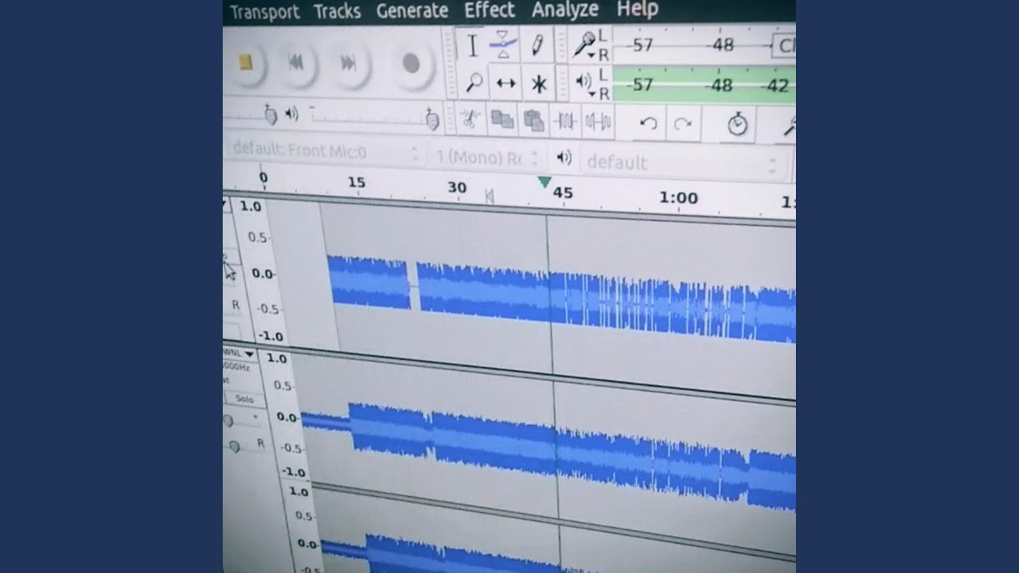1019x573 pixels.
Task: Adjust the second track's pan slider
Action: [x=234, y=446]
